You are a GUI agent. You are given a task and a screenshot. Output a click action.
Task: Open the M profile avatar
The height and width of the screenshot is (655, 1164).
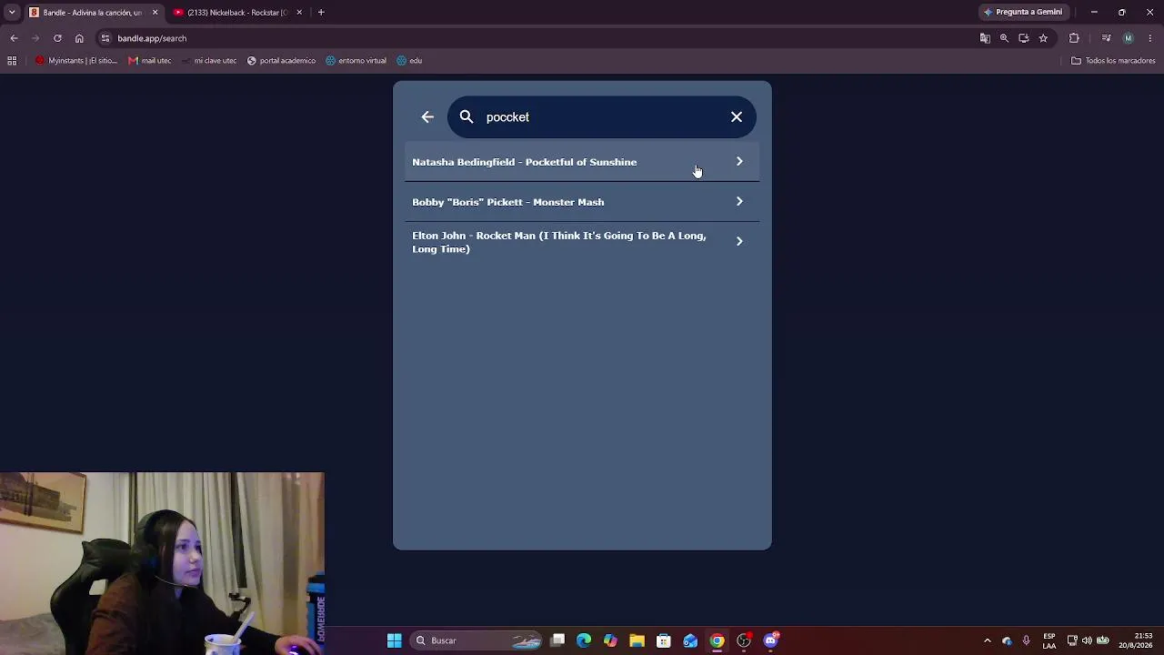[1129, 38]
